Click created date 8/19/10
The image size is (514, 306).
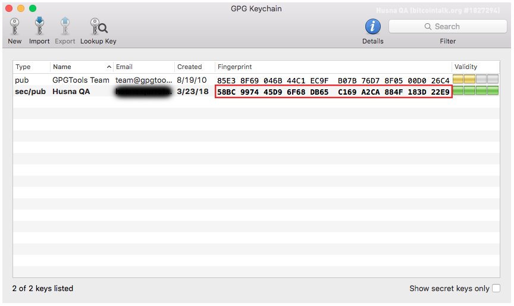tap(192, 80)
